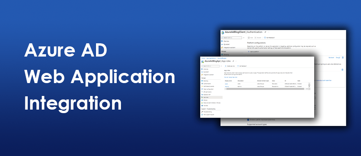Open Manifest in the App roles window sidebar
361x156 pixels.
205,106
